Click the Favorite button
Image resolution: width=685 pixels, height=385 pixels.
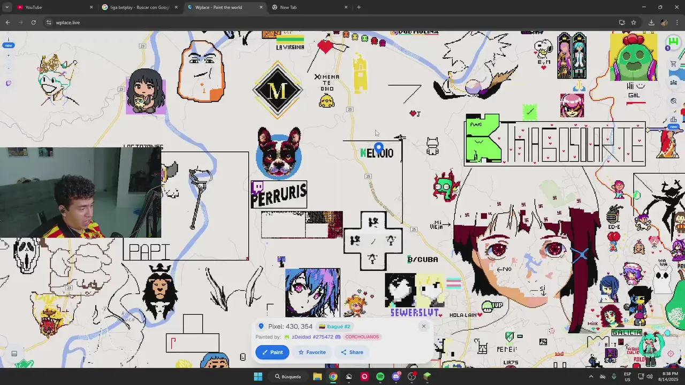pyautogui.click(x=312, y=352)
